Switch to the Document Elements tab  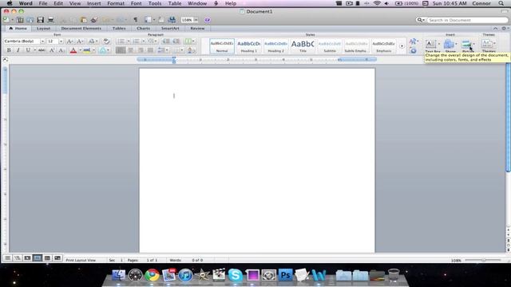coord(81,29)
